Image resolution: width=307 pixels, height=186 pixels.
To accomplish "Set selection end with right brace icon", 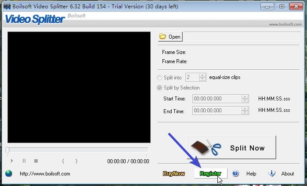I will pyautogui.click(x=76, y=161).
